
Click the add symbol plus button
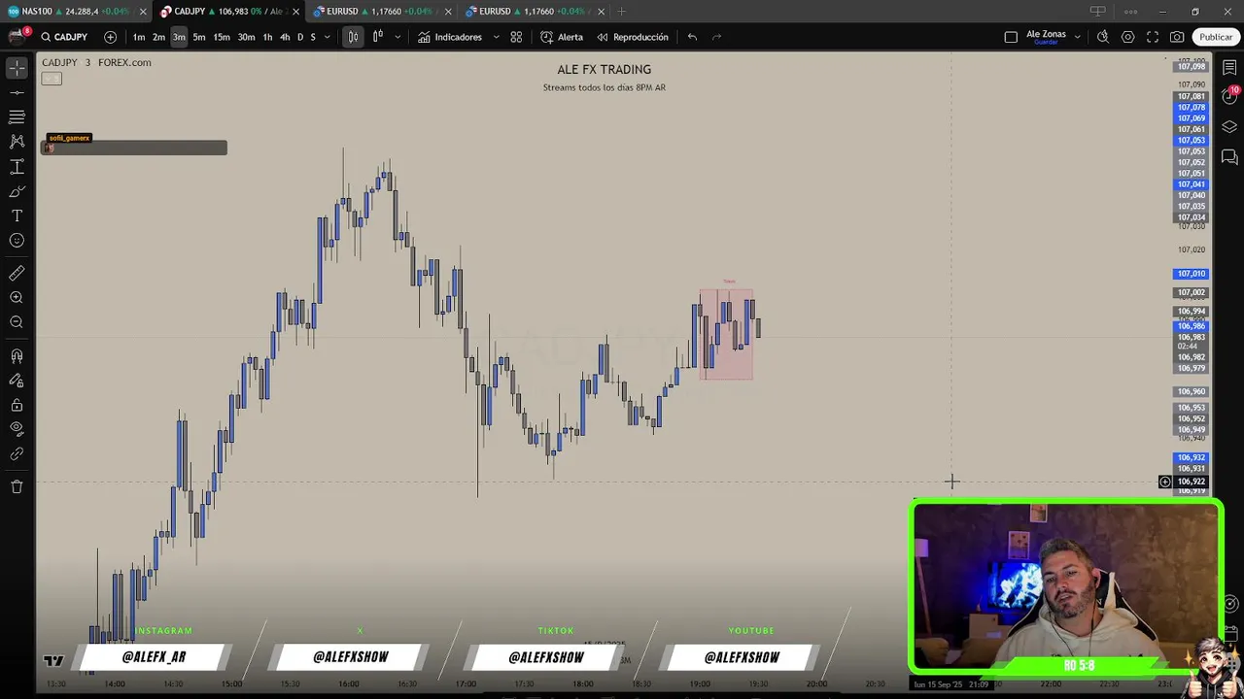(x=110, y=37)
